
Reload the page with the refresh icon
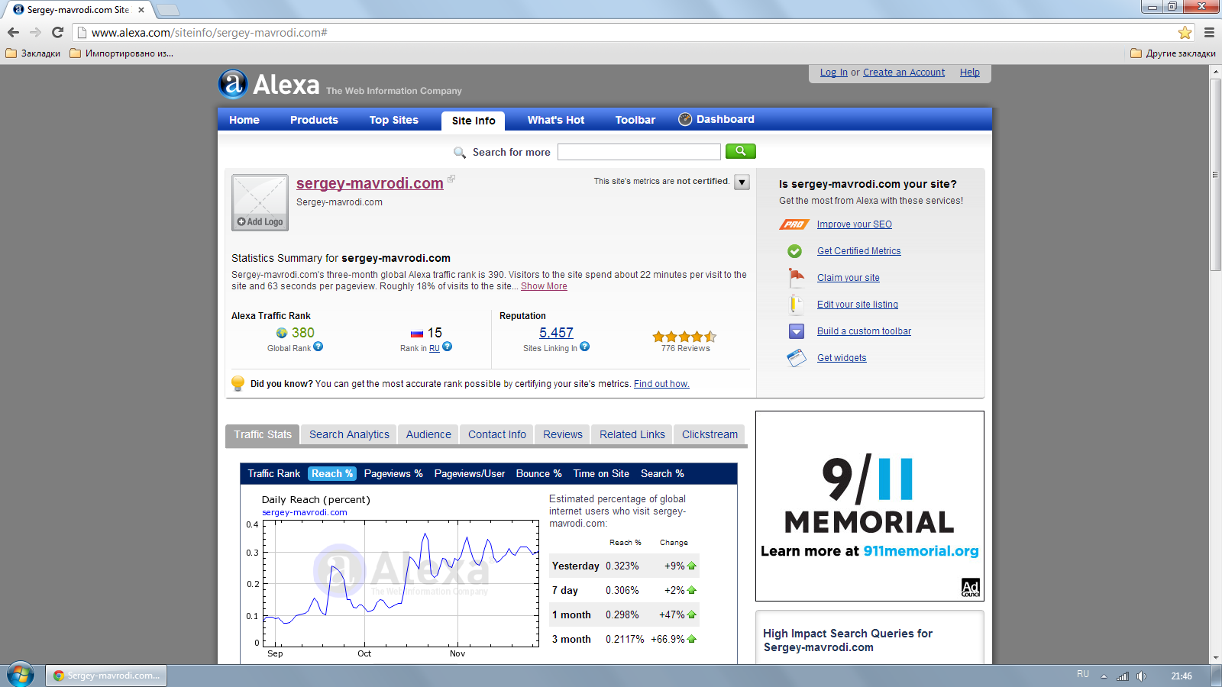(x=57, y=32)
